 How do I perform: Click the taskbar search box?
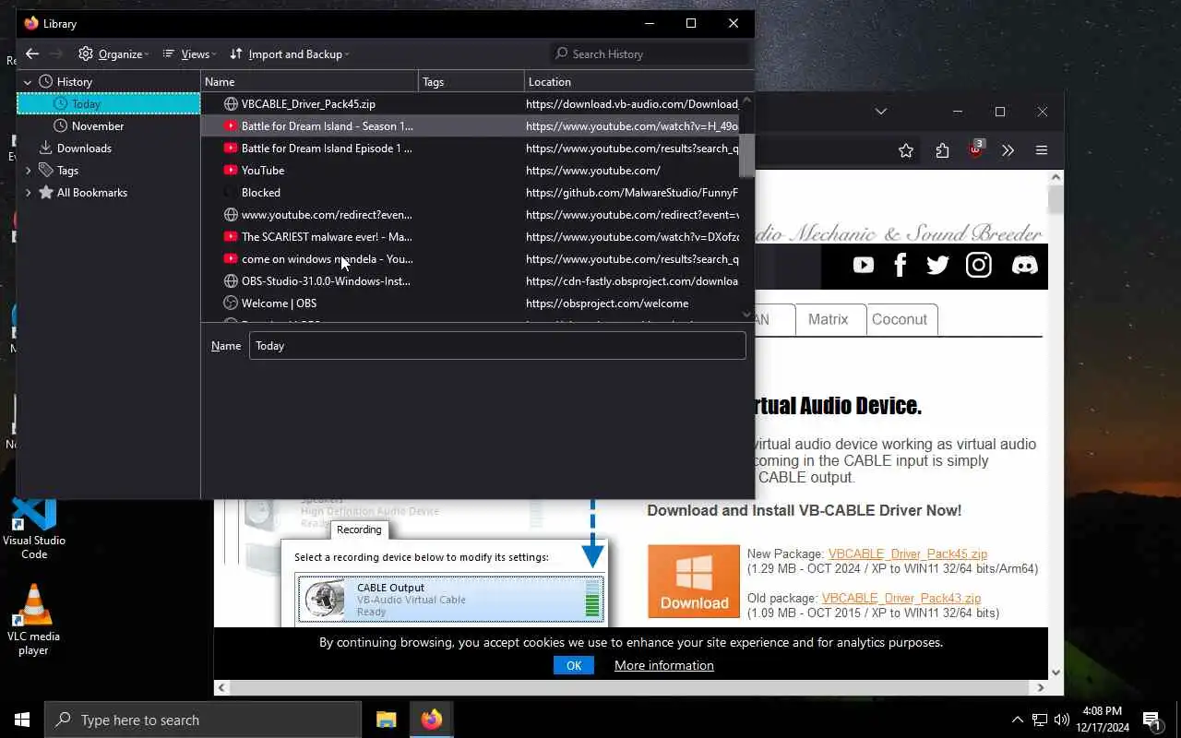pyautogui.click(x=203, y=720)
